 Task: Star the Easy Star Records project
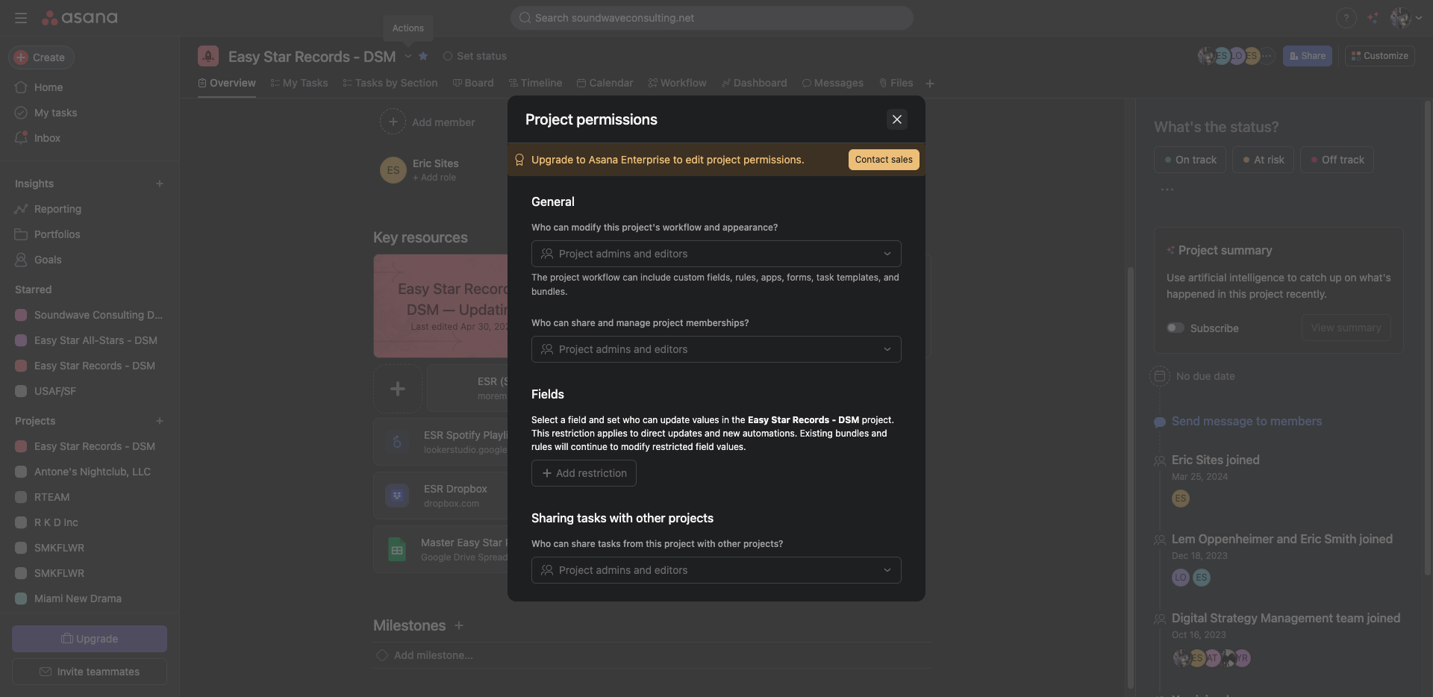[423, 56]
